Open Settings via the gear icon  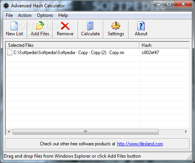coord(116,26)
